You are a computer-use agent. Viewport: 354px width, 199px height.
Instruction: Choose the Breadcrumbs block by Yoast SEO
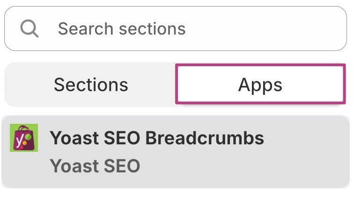(x=176, y=152)
